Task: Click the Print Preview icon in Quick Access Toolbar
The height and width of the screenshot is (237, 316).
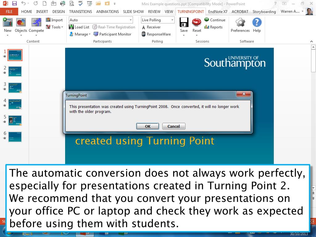Action: point(72,3)
